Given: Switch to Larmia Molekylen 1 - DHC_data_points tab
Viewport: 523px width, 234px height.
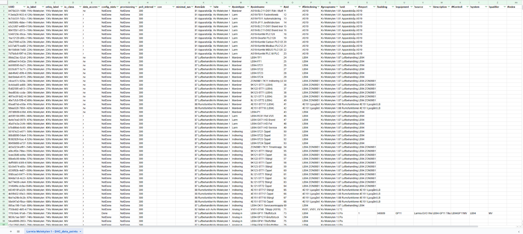Looking at the screenshot, I should pos(52,231).
